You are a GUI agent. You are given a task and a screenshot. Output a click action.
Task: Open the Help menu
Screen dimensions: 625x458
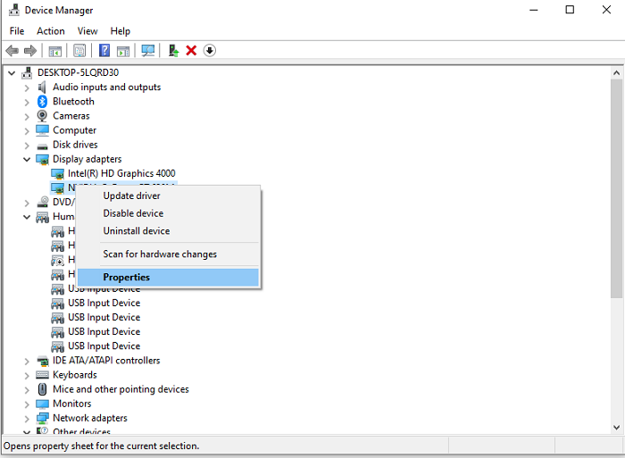[120, 31]
